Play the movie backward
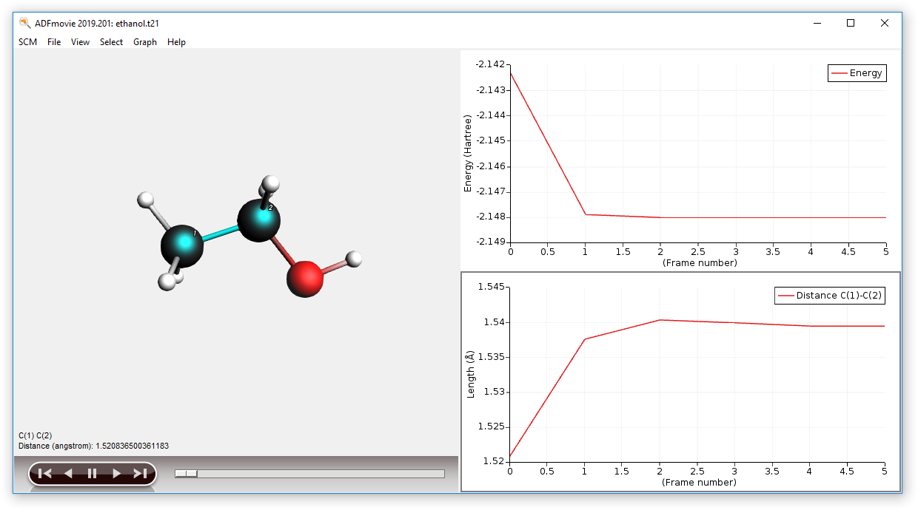918x510 pixels. (68, 474)
